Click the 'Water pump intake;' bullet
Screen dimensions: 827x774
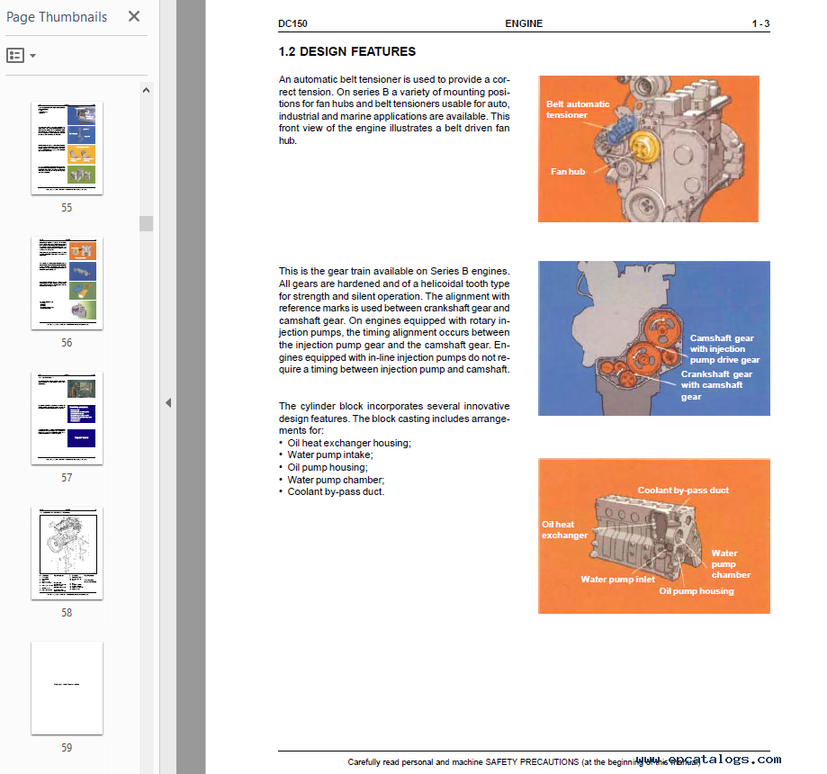pos(326,454)
